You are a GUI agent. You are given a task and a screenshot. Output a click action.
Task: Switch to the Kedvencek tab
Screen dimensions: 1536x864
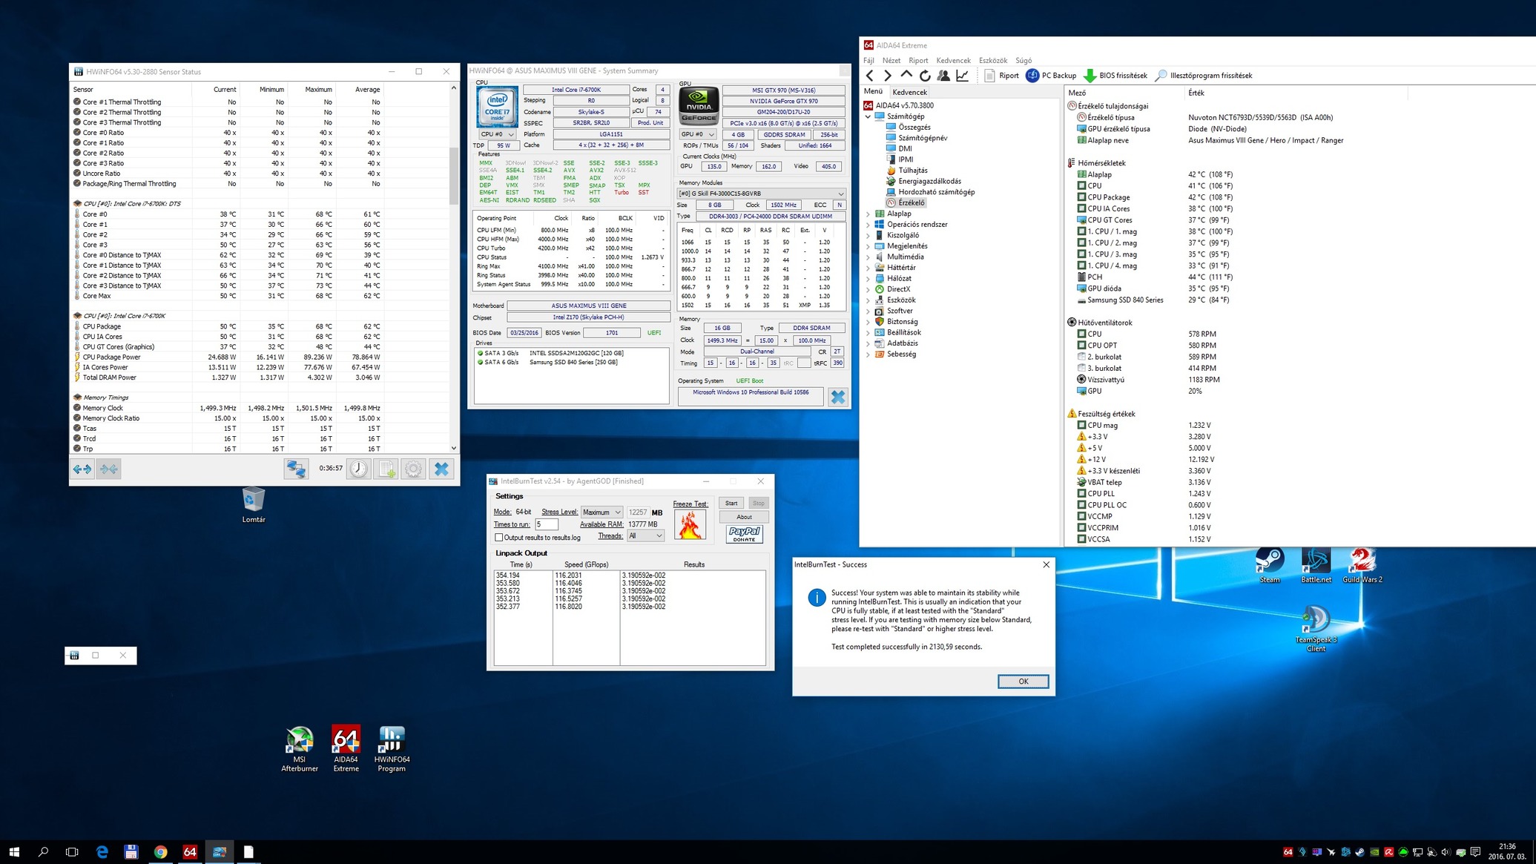[909, 93]
